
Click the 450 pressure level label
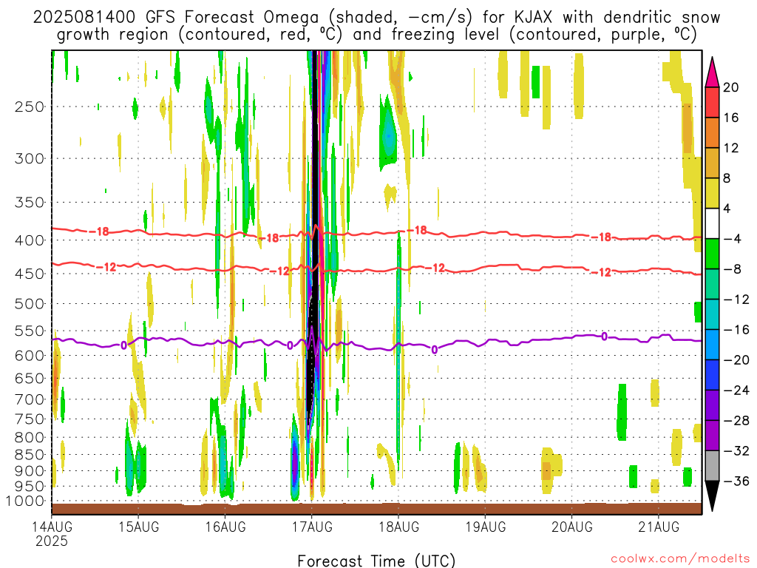pos(30,274)
